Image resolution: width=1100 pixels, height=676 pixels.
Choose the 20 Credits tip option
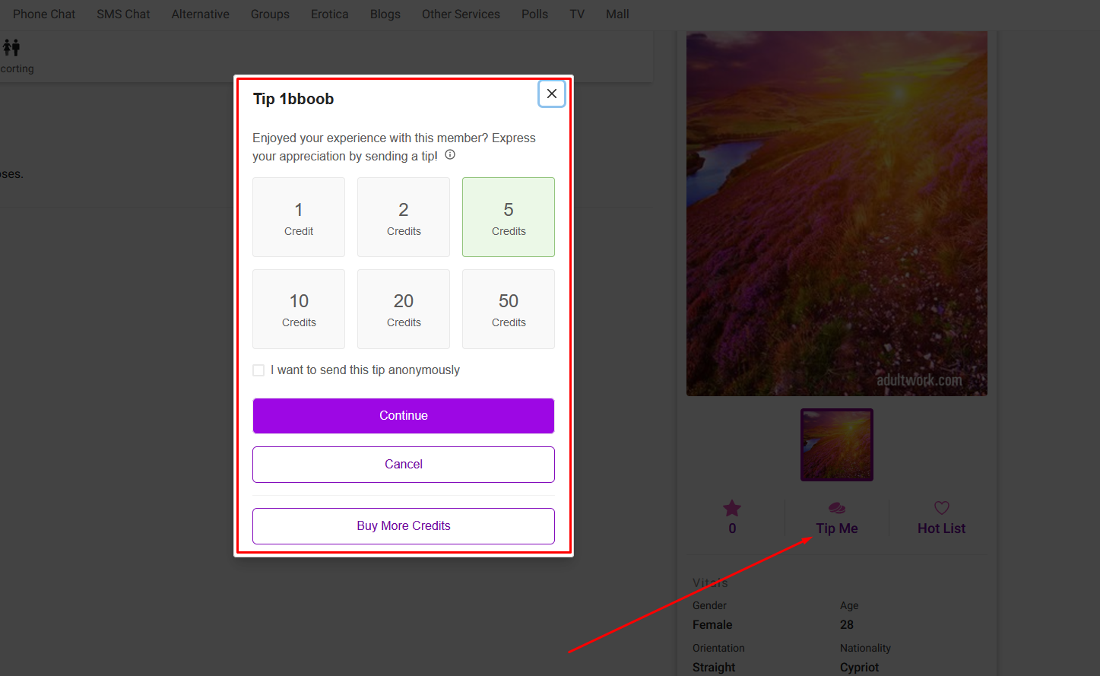point(404,309)
